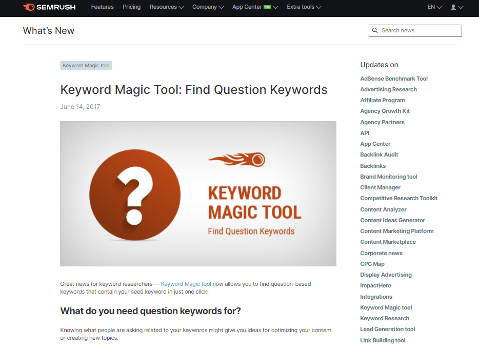Click heading 'What do you need question keywords for?'
The width and height of the screenshot is (479, 348).
151,311
